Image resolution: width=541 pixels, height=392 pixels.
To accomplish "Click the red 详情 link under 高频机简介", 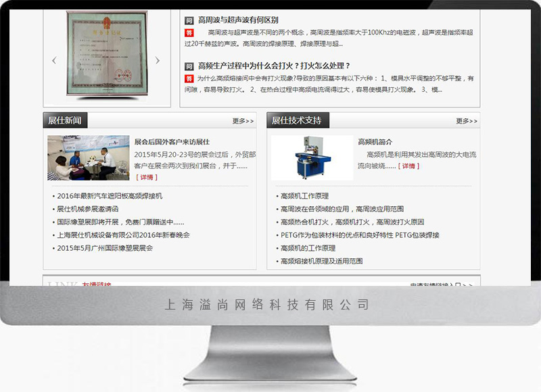I will pos(408,166).
